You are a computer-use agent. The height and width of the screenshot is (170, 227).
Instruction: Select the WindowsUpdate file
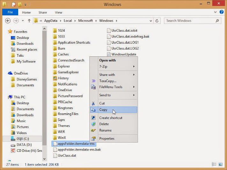pyautogui.click(x=121, y=54)
